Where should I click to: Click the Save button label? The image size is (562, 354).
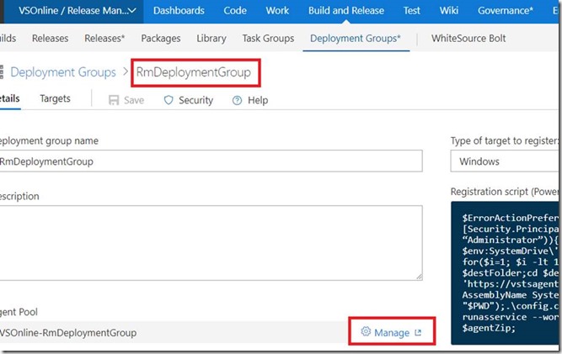(x=134, y=100)
